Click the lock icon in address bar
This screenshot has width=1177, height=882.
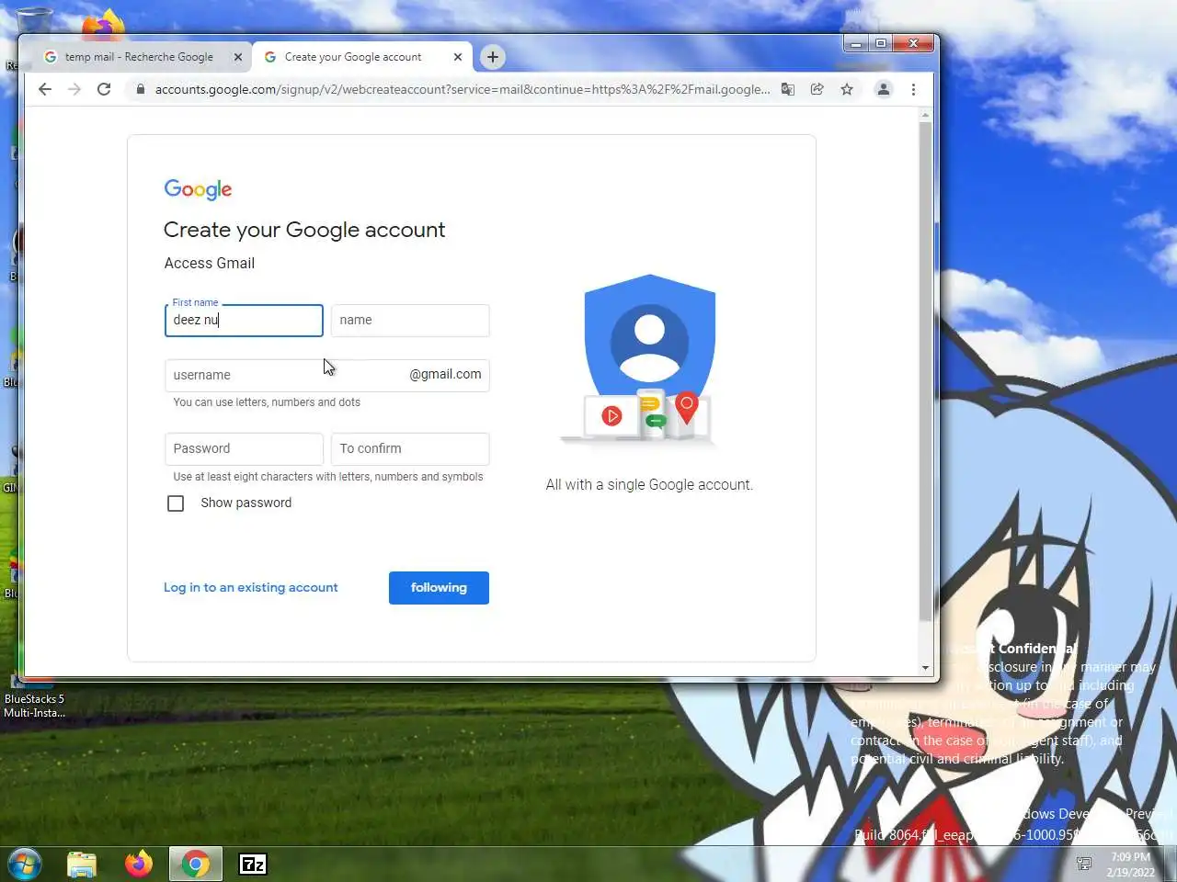click(140, 89)
